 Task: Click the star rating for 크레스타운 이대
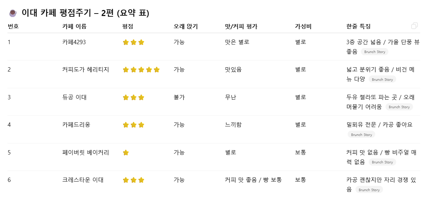[133, 180]
